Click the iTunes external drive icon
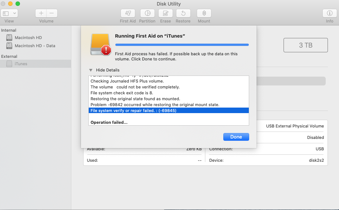The image size is (339, 210). 9,64
